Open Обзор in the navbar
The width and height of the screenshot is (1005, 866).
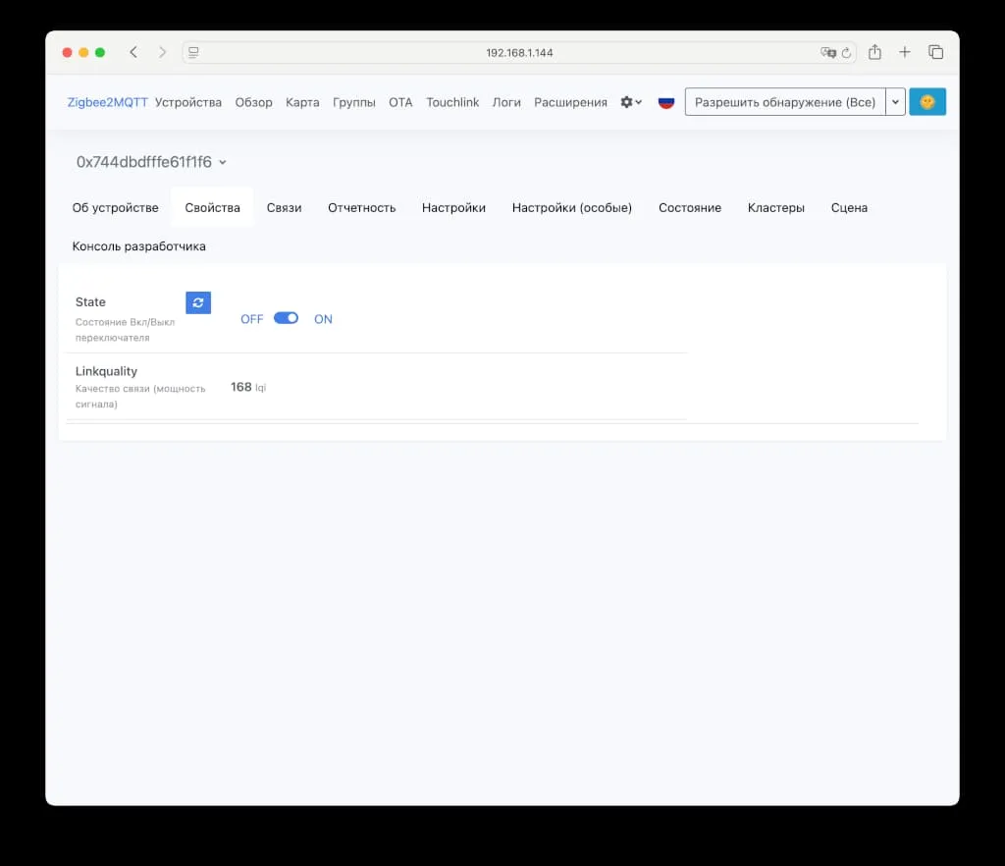tap(254, 102)
